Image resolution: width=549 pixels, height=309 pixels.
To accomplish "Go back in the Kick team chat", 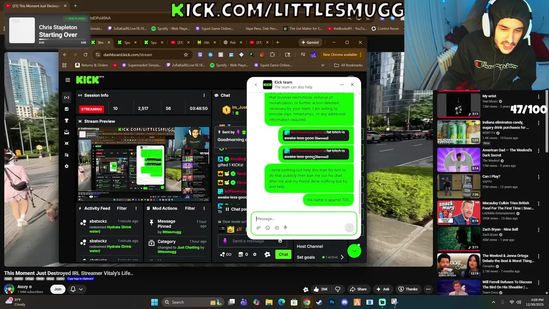I will pos(256,85).
